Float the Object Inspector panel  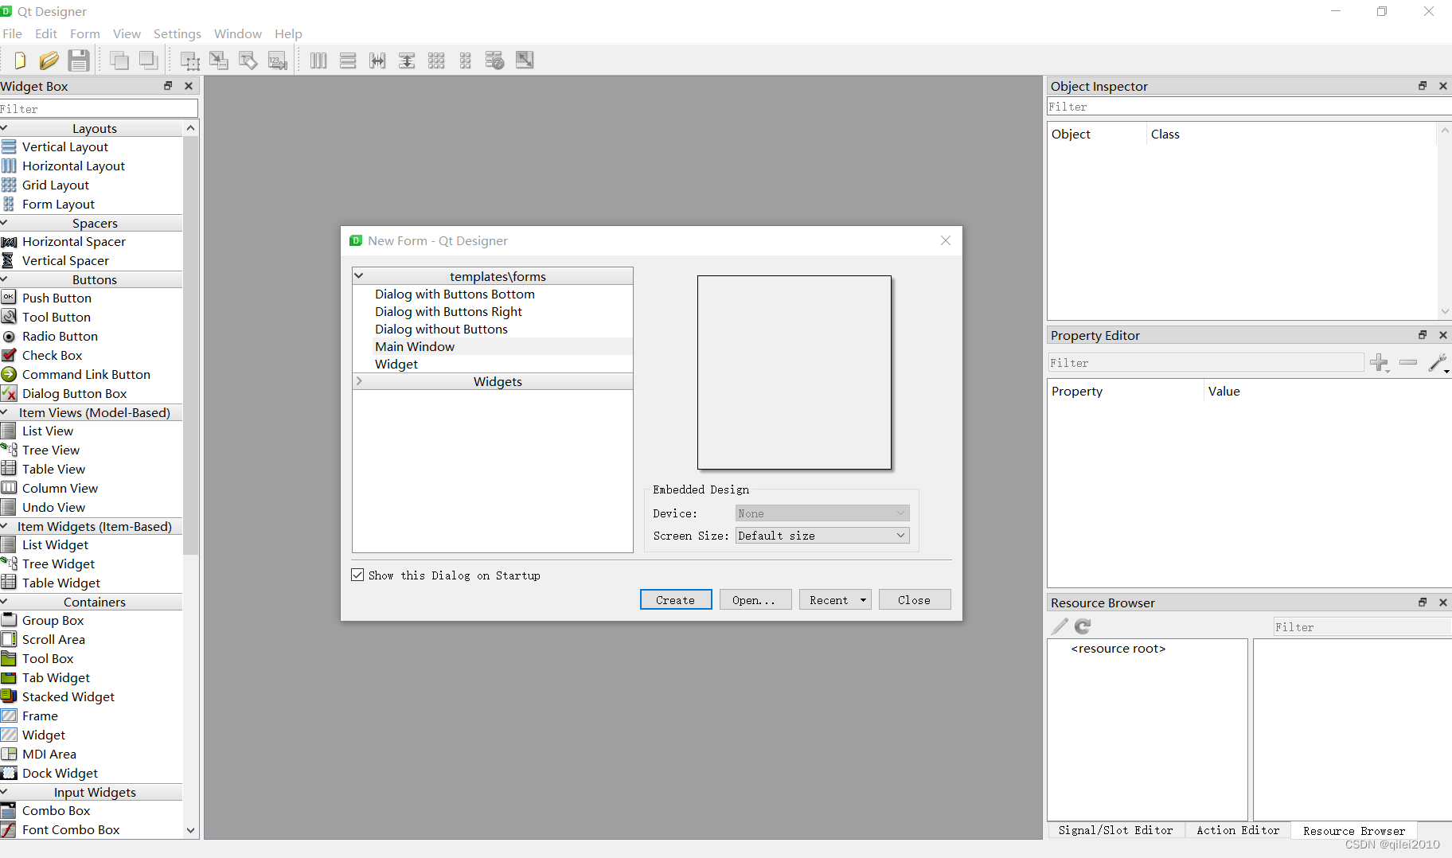pyautogui.click(x=1423, y=86)
